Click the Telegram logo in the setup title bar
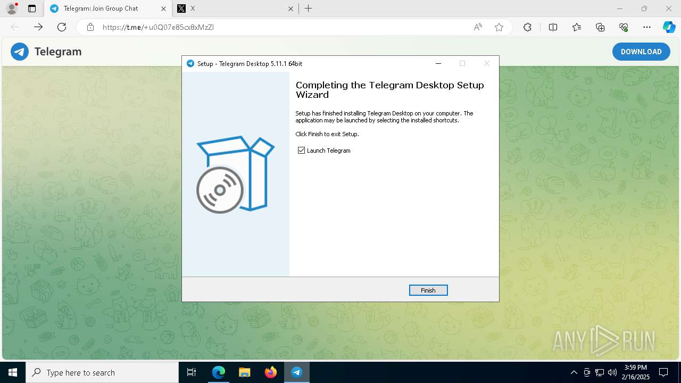681x383 pixels. click(x=190, y=63)
